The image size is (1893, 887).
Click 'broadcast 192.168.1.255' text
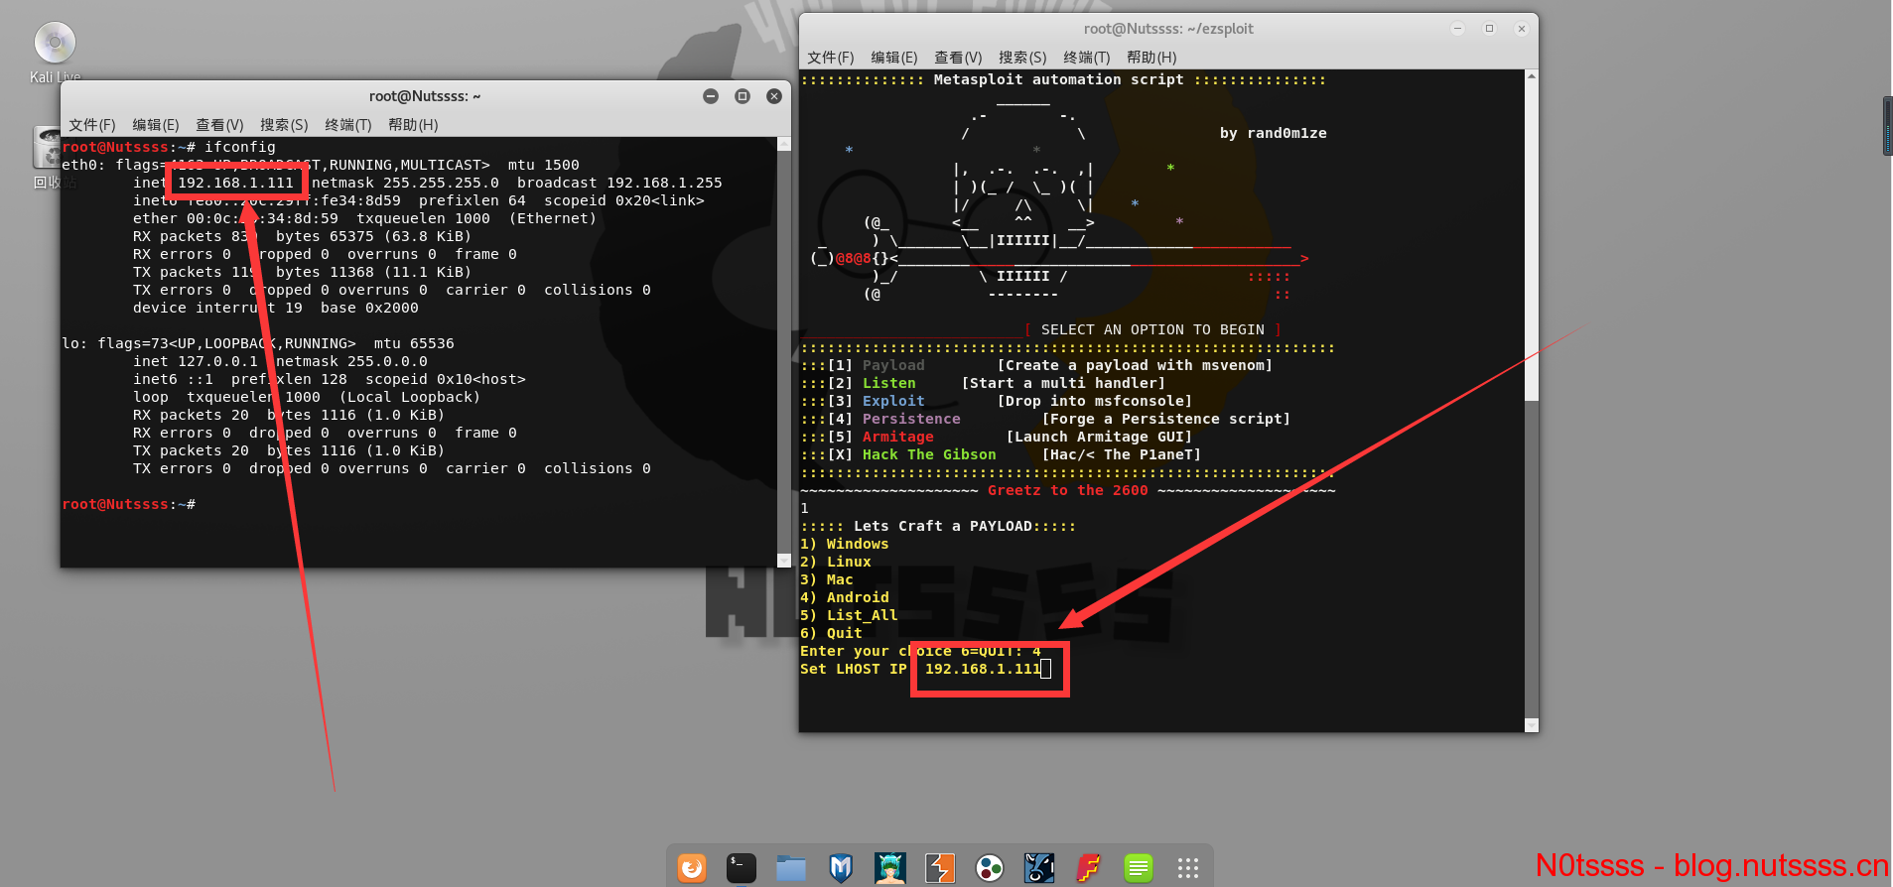(x=619, y=183)
